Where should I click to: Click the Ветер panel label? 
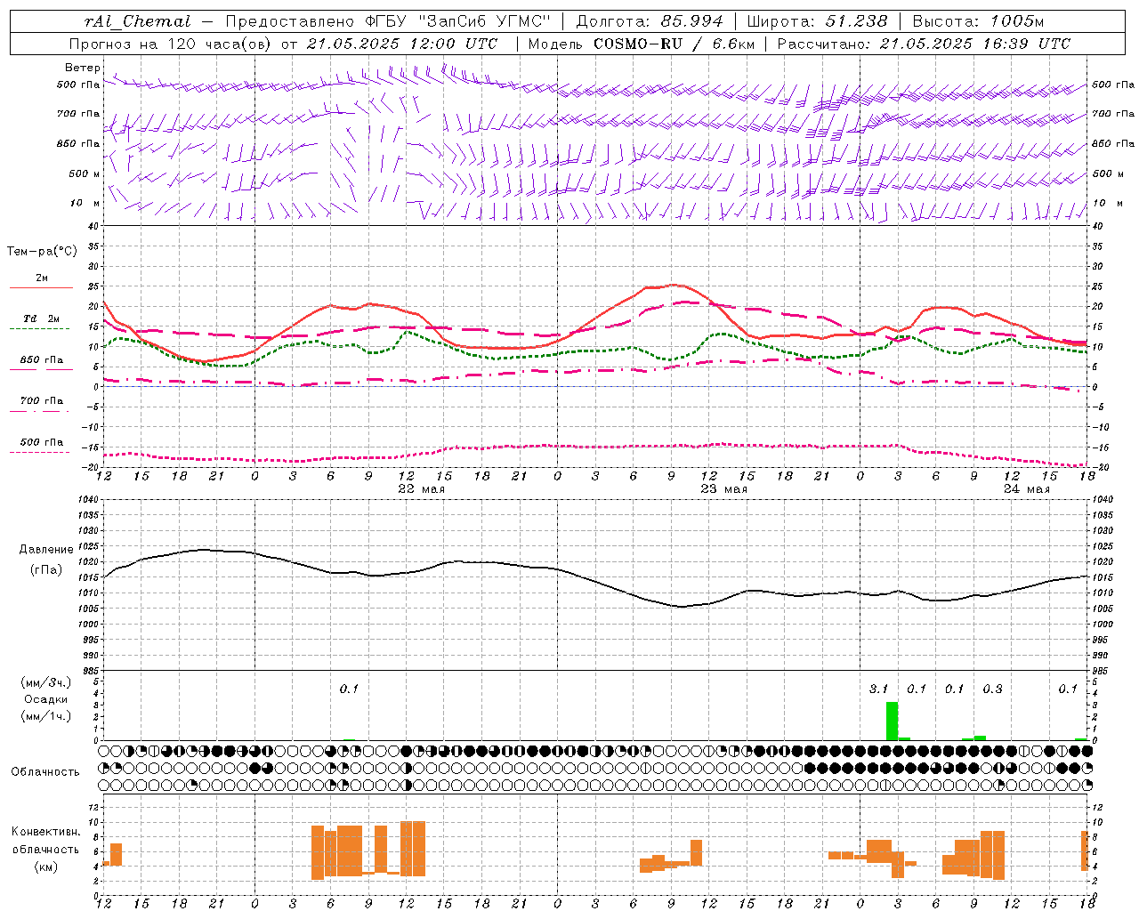83,68
